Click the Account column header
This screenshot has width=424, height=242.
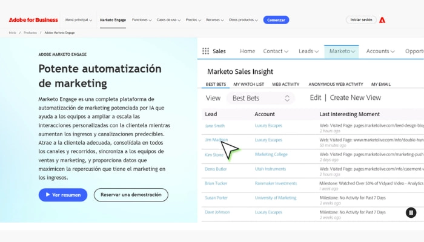coord(265,114)
